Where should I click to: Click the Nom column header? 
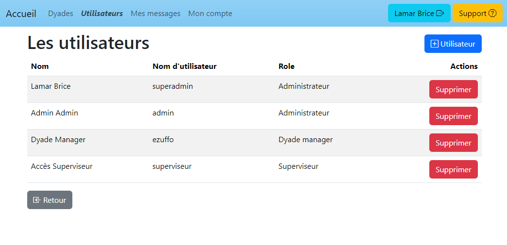(40, 66)
